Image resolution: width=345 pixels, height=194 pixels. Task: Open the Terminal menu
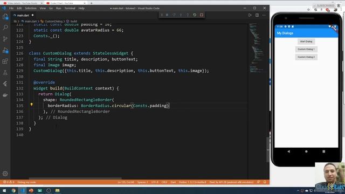70,8
